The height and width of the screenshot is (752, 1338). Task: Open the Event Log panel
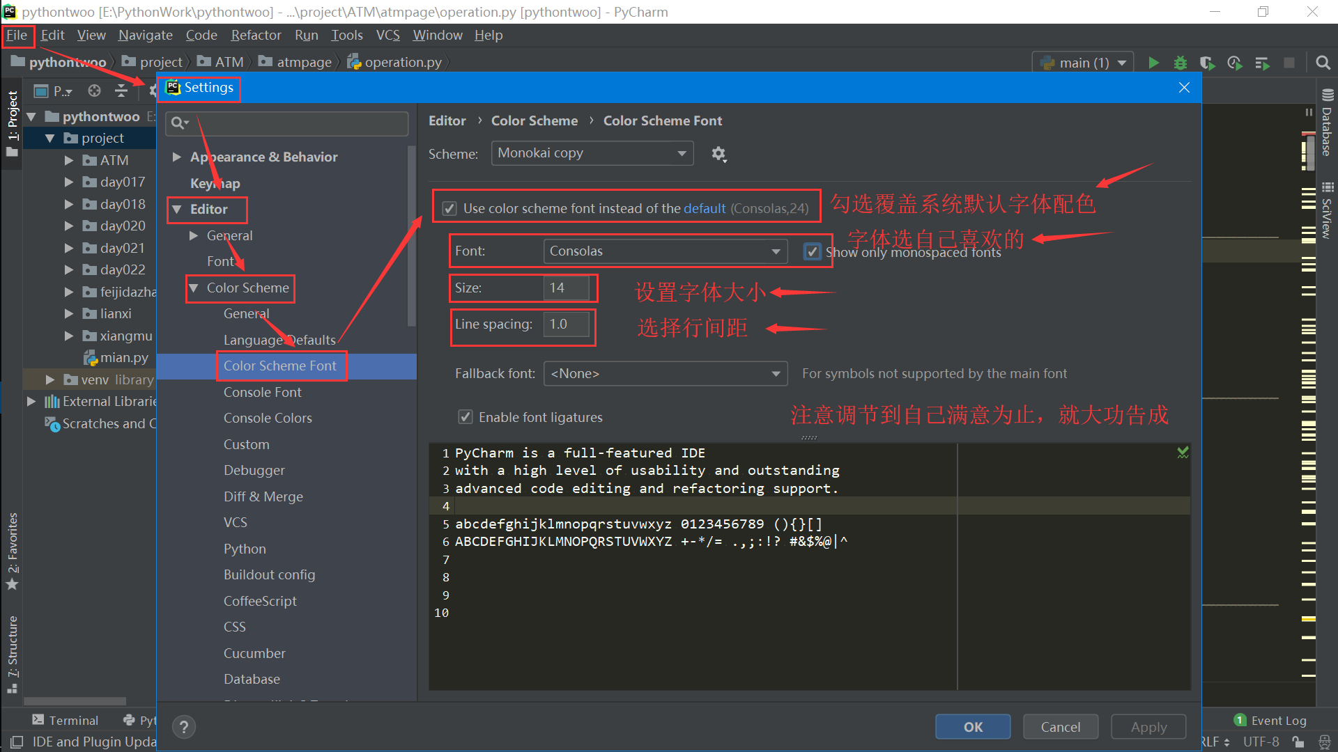(x=1270, y=720)
